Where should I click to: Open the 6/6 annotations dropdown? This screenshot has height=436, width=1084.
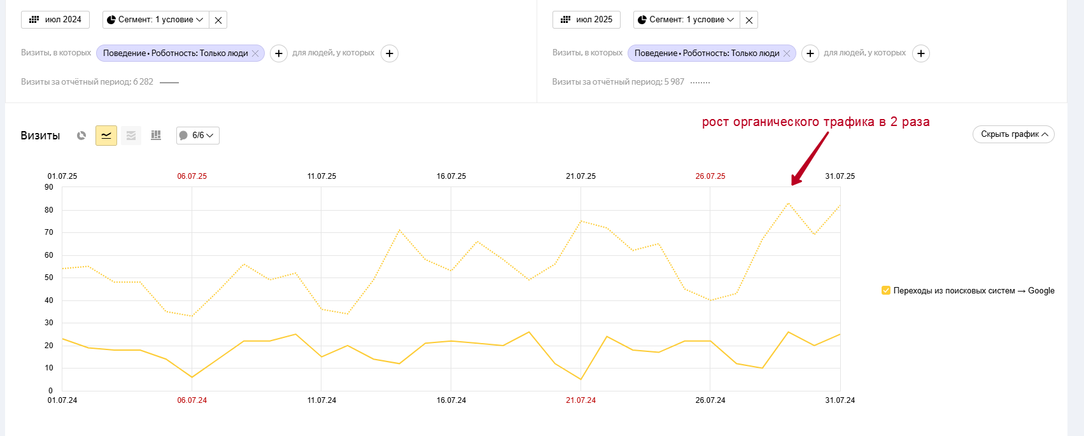pos(198,136)
